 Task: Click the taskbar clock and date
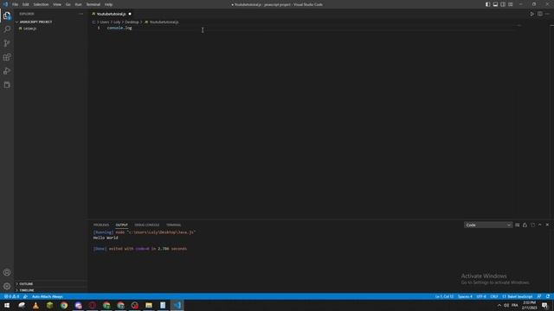point(529,305)
